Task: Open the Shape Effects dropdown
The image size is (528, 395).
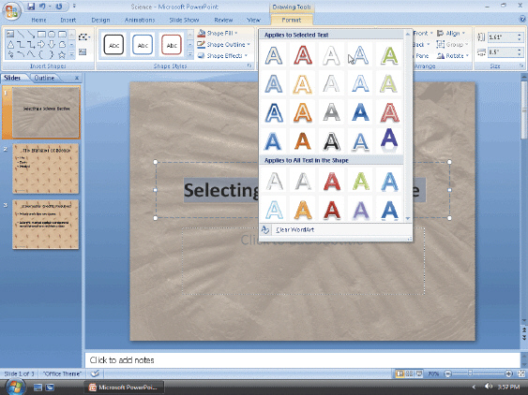Action: [222, 55]
